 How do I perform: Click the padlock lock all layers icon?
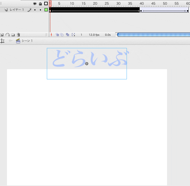(40, 4)
